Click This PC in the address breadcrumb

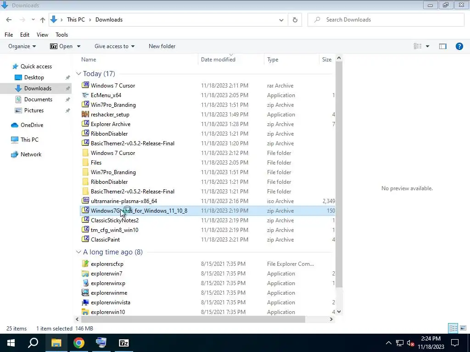pos(76,20)
